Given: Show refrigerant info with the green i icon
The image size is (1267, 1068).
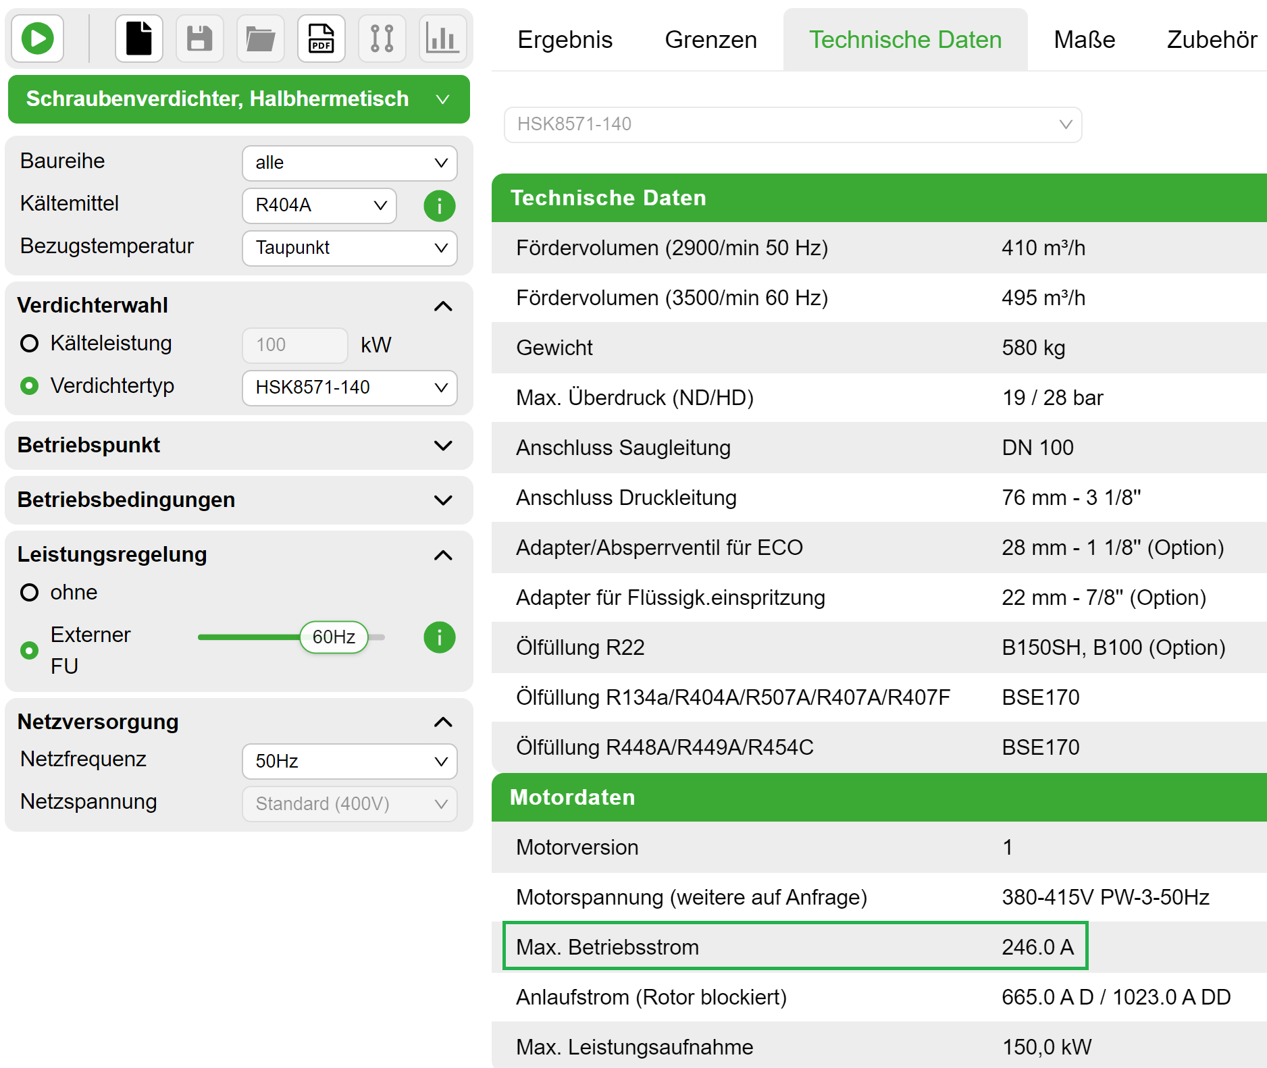Looking at the screenshot, I should click(x=439, y=206).
